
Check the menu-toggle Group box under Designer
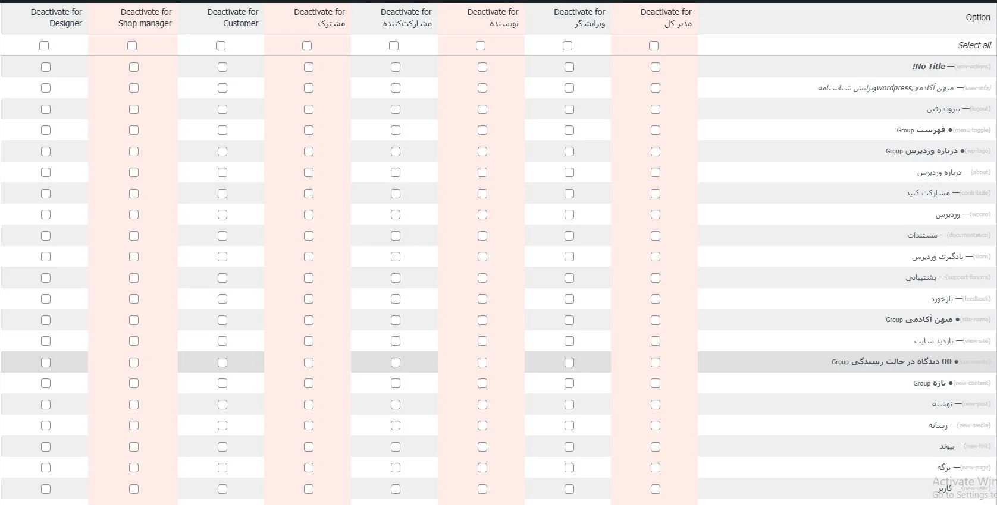[x=46, y=130]
